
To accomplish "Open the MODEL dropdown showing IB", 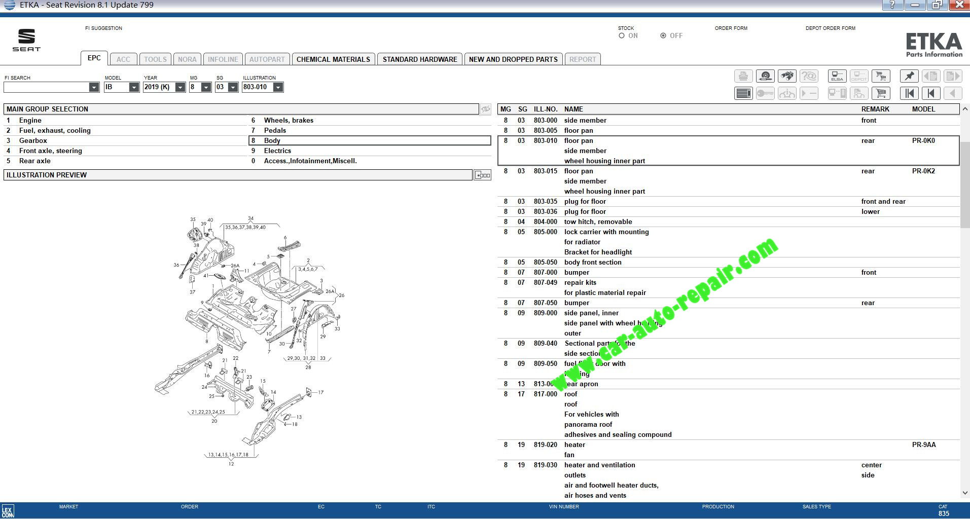I will 134,87.
